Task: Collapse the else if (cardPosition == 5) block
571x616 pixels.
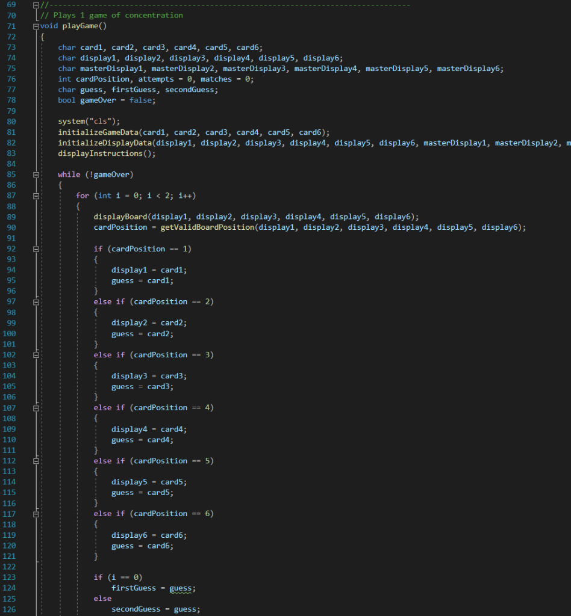Action: [x=36, y=461]
